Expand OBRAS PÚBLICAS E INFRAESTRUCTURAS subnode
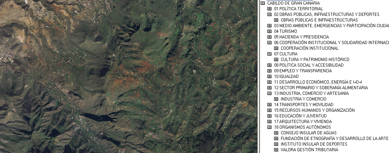Image resolution: width=389 pixels, height=153 pixels. coord(276,20)
